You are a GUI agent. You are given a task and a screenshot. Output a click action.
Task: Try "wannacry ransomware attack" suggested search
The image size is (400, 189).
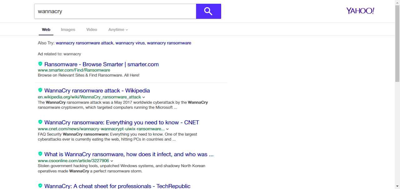(x=84, y=43)
